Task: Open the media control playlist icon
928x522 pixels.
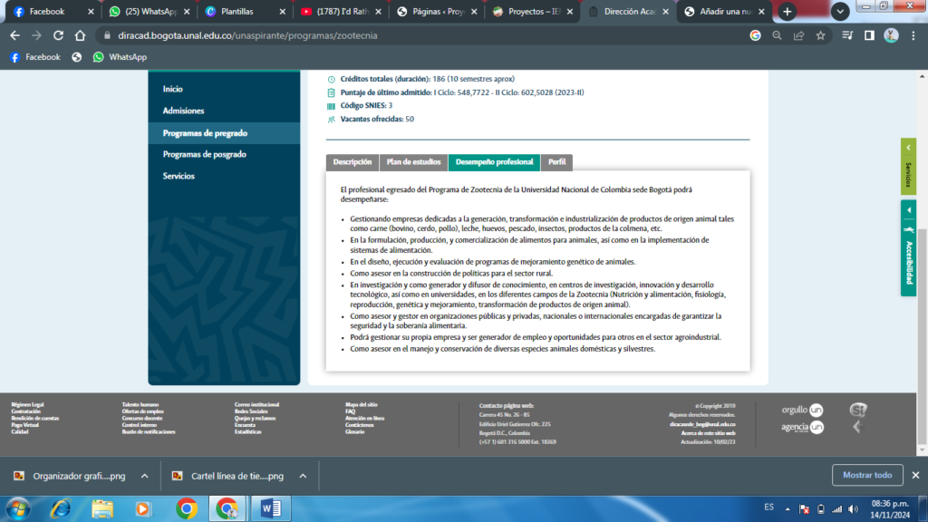Action: [847, 35]
